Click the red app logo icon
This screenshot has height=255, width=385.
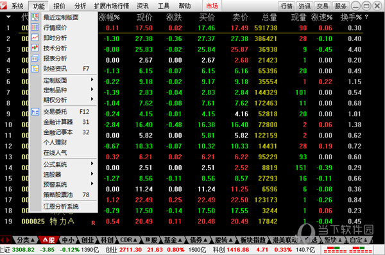coord(3,5)
